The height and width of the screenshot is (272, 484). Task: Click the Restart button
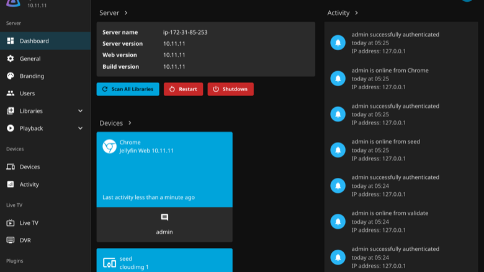coord(183,89)
